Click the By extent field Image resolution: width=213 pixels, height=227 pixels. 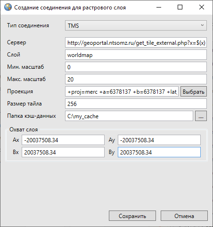pos(159,152)
